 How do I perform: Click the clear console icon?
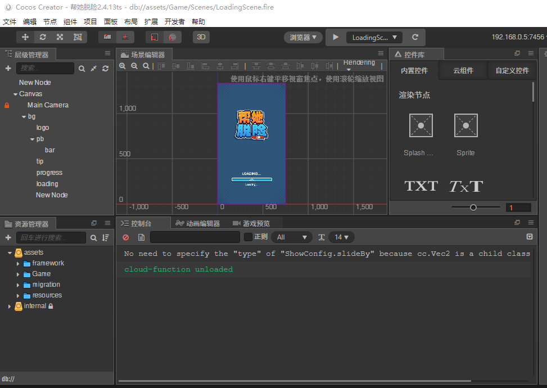click(x=126, y=237)
